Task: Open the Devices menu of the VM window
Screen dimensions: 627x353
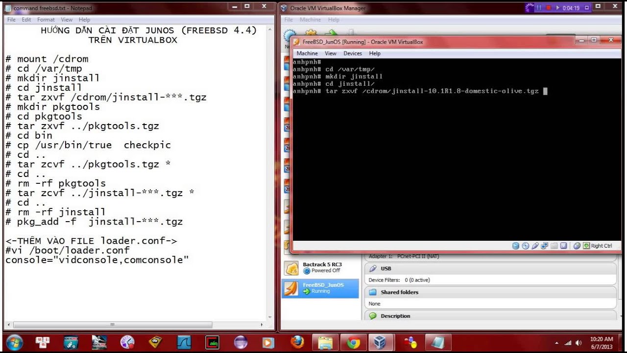Action: (353, 53)
